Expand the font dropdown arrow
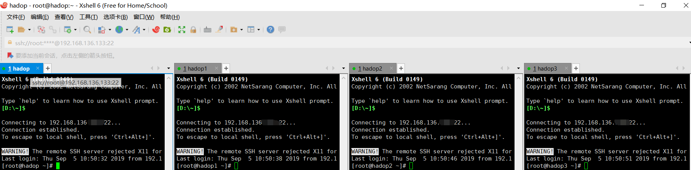Viewport: 691px width, 170px height. pyautogui.click(x=144, y=30)
